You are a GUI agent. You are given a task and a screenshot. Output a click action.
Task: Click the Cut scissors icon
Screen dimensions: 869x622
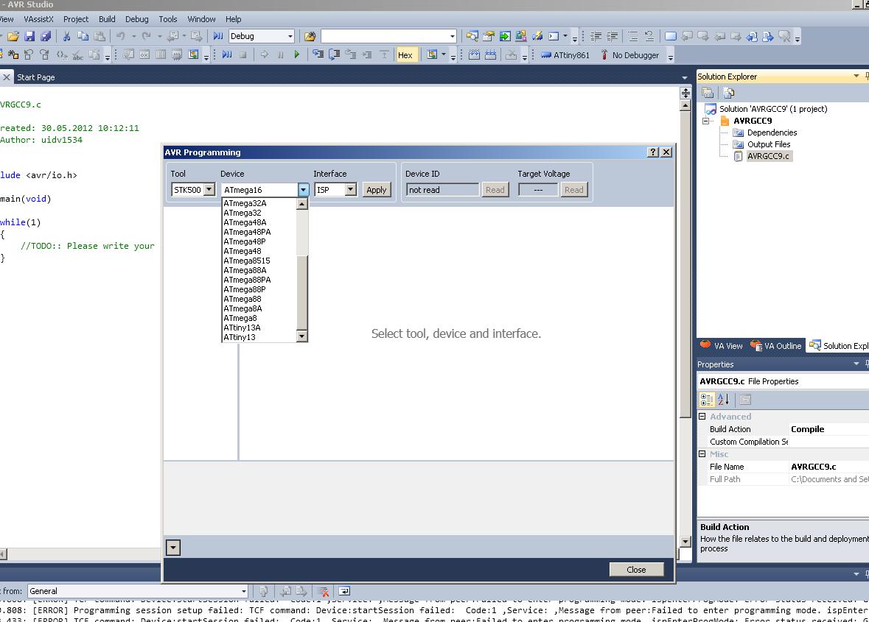pyautogui.click(x=66, y=37)
